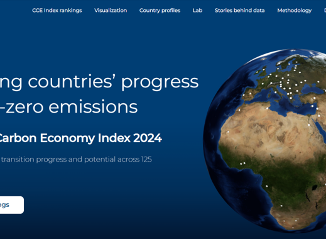This screenshot has height=239, width=326.
Task: Select the Lab navigation link
Action: (197, 11)
